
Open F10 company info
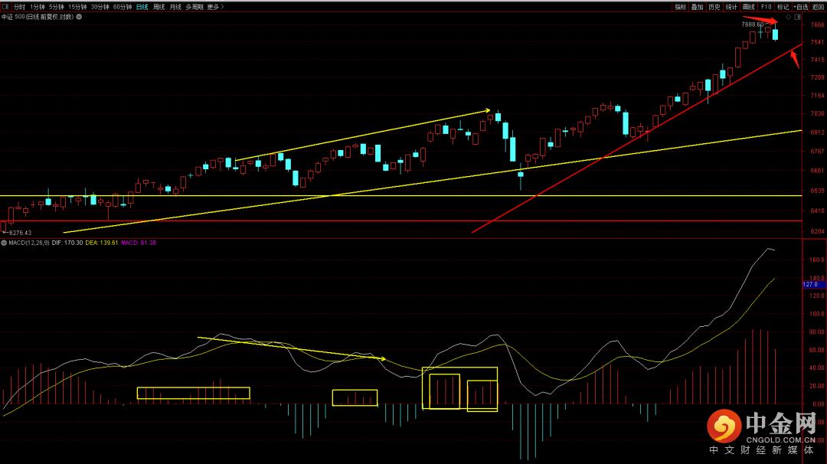coord(766,7)
